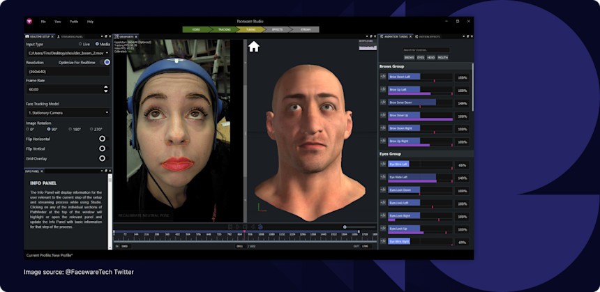Image resolution: width=600 pixels, height=292 pixels.
Task: Click the fx icon beside Brow Up Right
Action: tap(382, 141)
